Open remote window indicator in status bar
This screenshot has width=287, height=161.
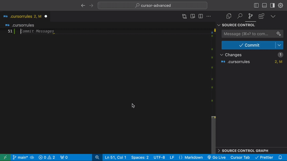[x=5, y=157]
